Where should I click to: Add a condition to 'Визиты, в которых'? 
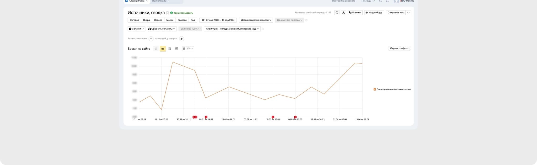click(x=151, y=39)
